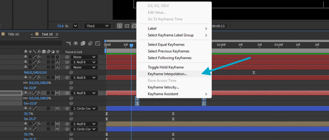Open the magnification dropdown next to 72.4 %
The width and height of the screenshot is (329, 140).
[x=75, y=26]
